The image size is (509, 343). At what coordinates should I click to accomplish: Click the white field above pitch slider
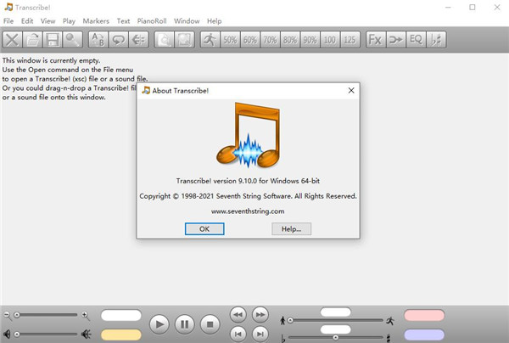(336, 329)
